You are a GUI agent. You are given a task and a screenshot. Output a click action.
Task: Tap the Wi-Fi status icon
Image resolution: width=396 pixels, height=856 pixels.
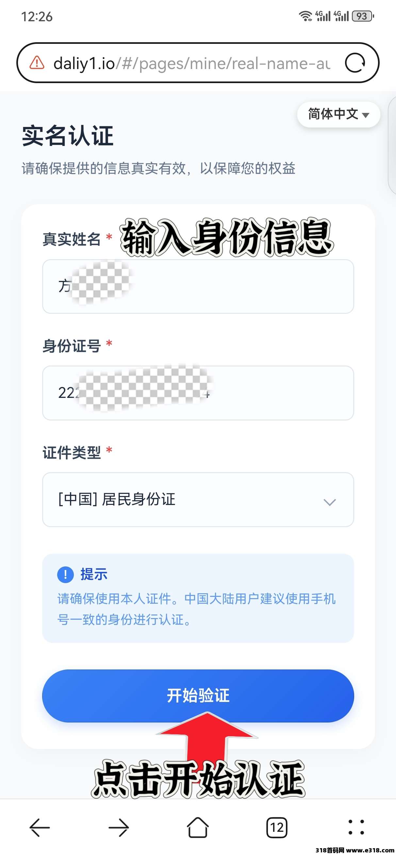coord(305,16)
